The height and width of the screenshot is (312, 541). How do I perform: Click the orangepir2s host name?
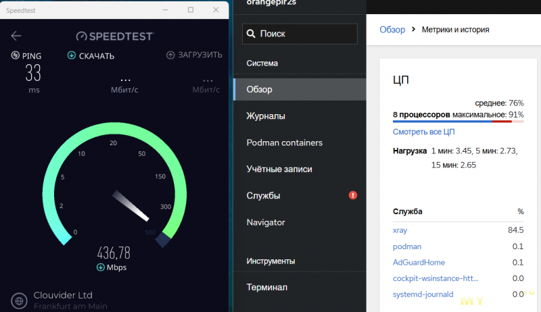pyautogui.click(x=271, y=3)
